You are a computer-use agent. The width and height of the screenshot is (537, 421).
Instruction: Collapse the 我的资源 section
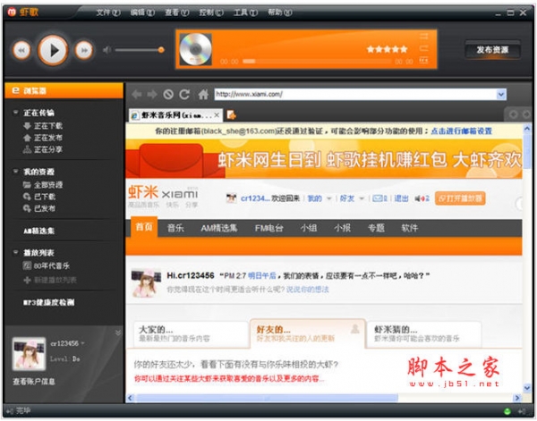pyautogui.click(x=15, y=171)
